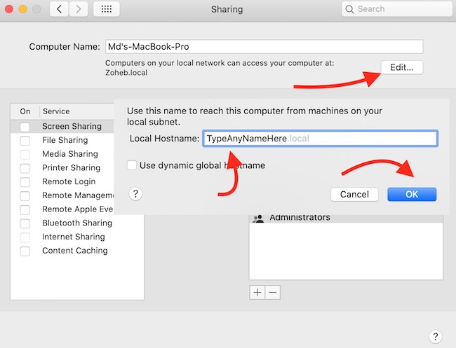
Task: Open help at window bottom right
Action: tap(434, 336)
